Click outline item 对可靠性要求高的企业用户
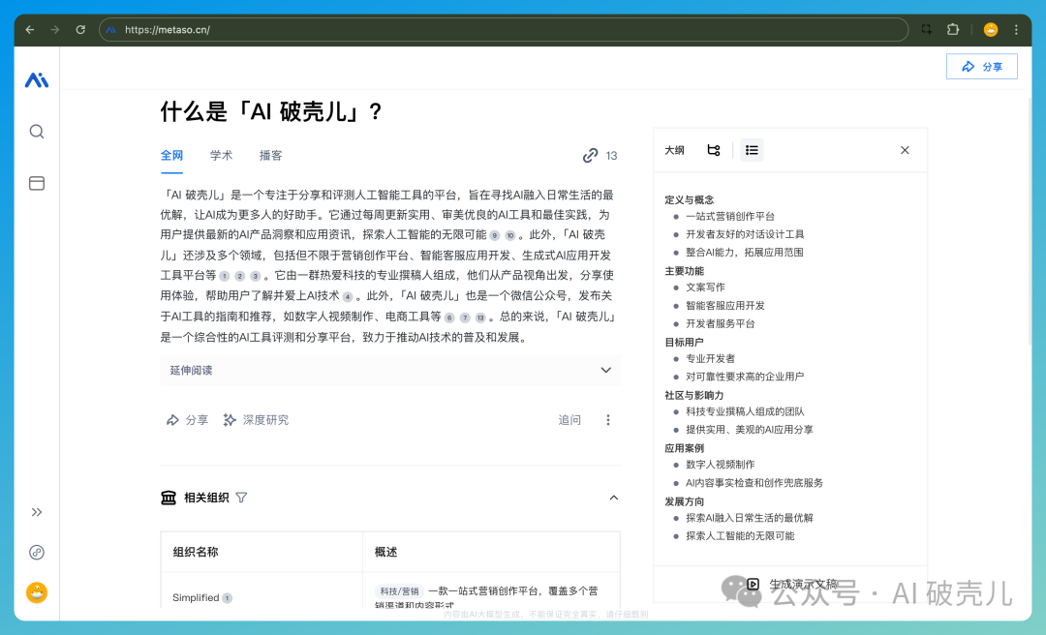The width and height of the screenshot is (1046, 635). [x=745, y=377]
